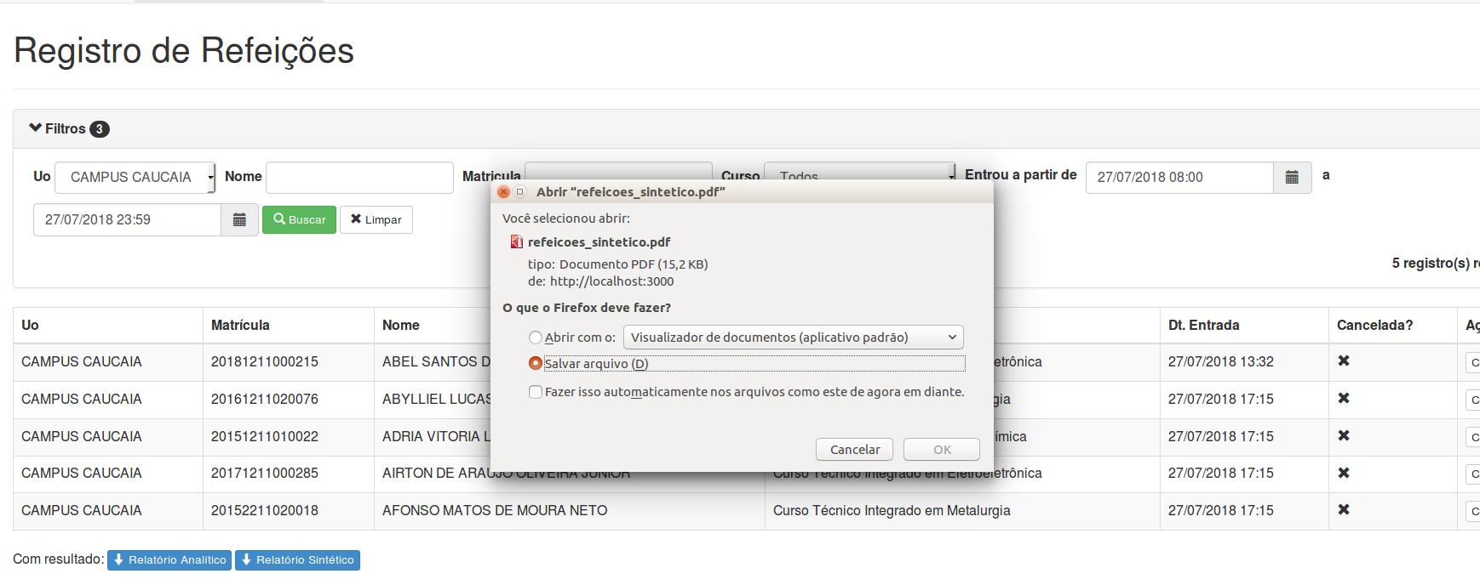
Task: Click cancelada X icon in AFONSO MATOS row
Action: tap(1344, 510)
